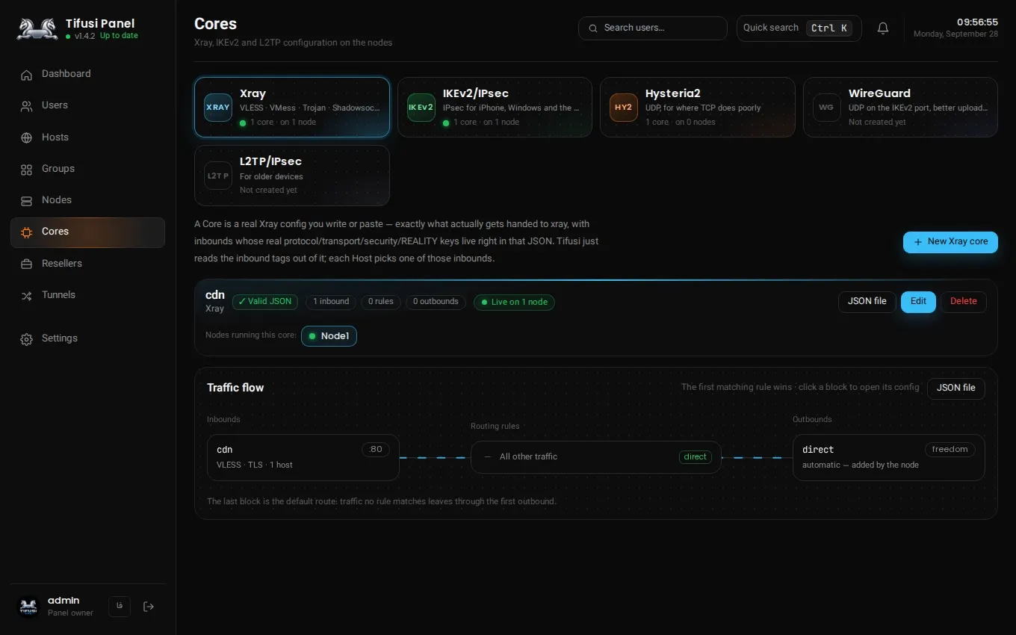The width and height of the screenshot is (1016, 635).
Task: Open JSON file for the cdn core
Action: pyautogui.click(x=867, y=302)
